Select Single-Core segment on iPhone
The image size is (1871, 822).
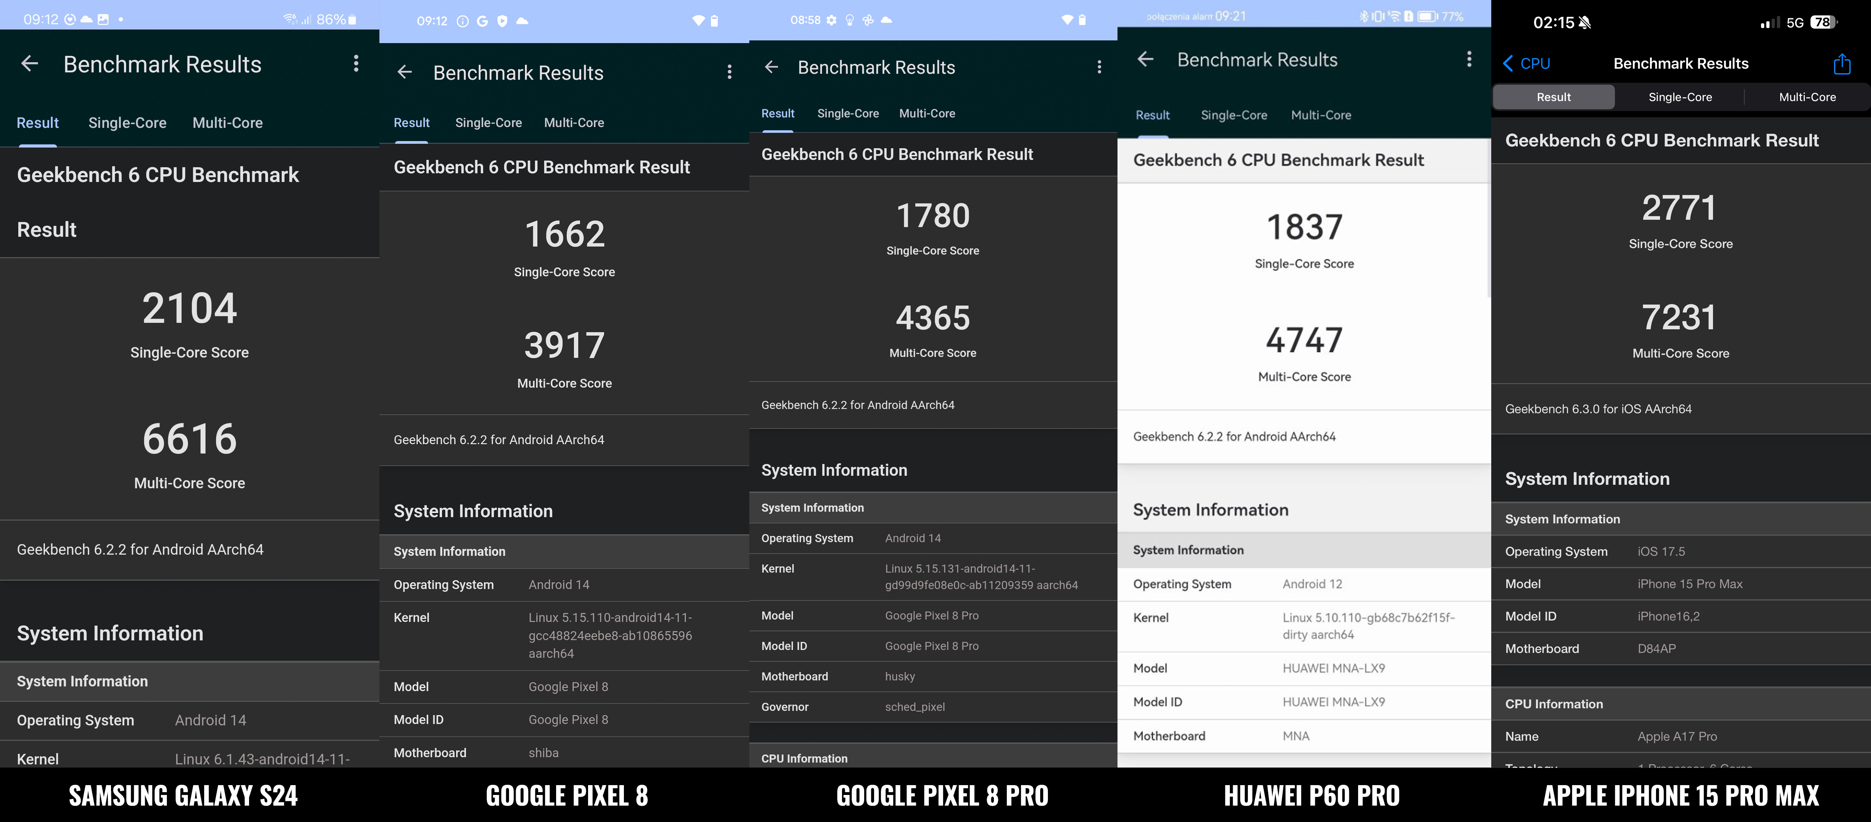click(1680, 97)
